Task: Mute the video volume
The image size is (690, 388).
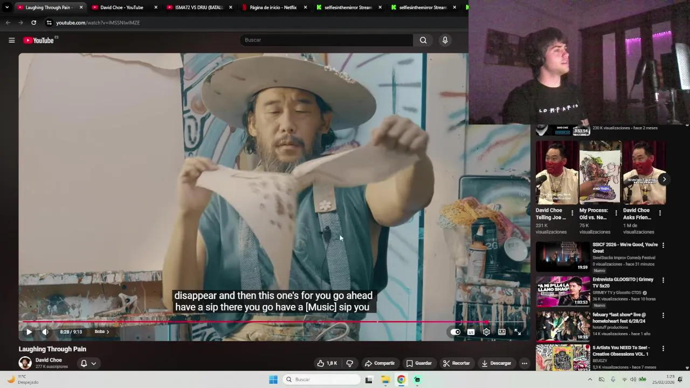Action: click(45, 332)
